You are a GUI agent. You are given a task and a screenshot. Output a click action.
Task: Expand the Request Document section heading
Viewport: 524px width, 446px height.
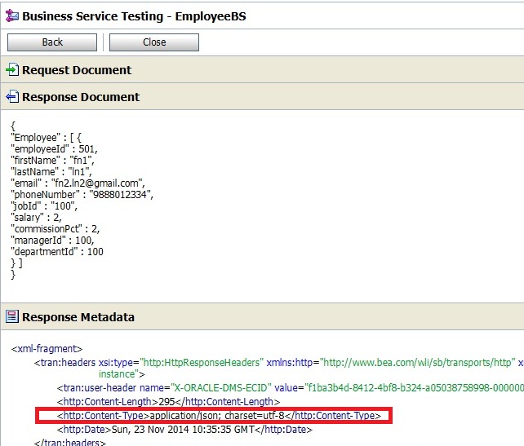pyautogui.click(x=76, y=70)
